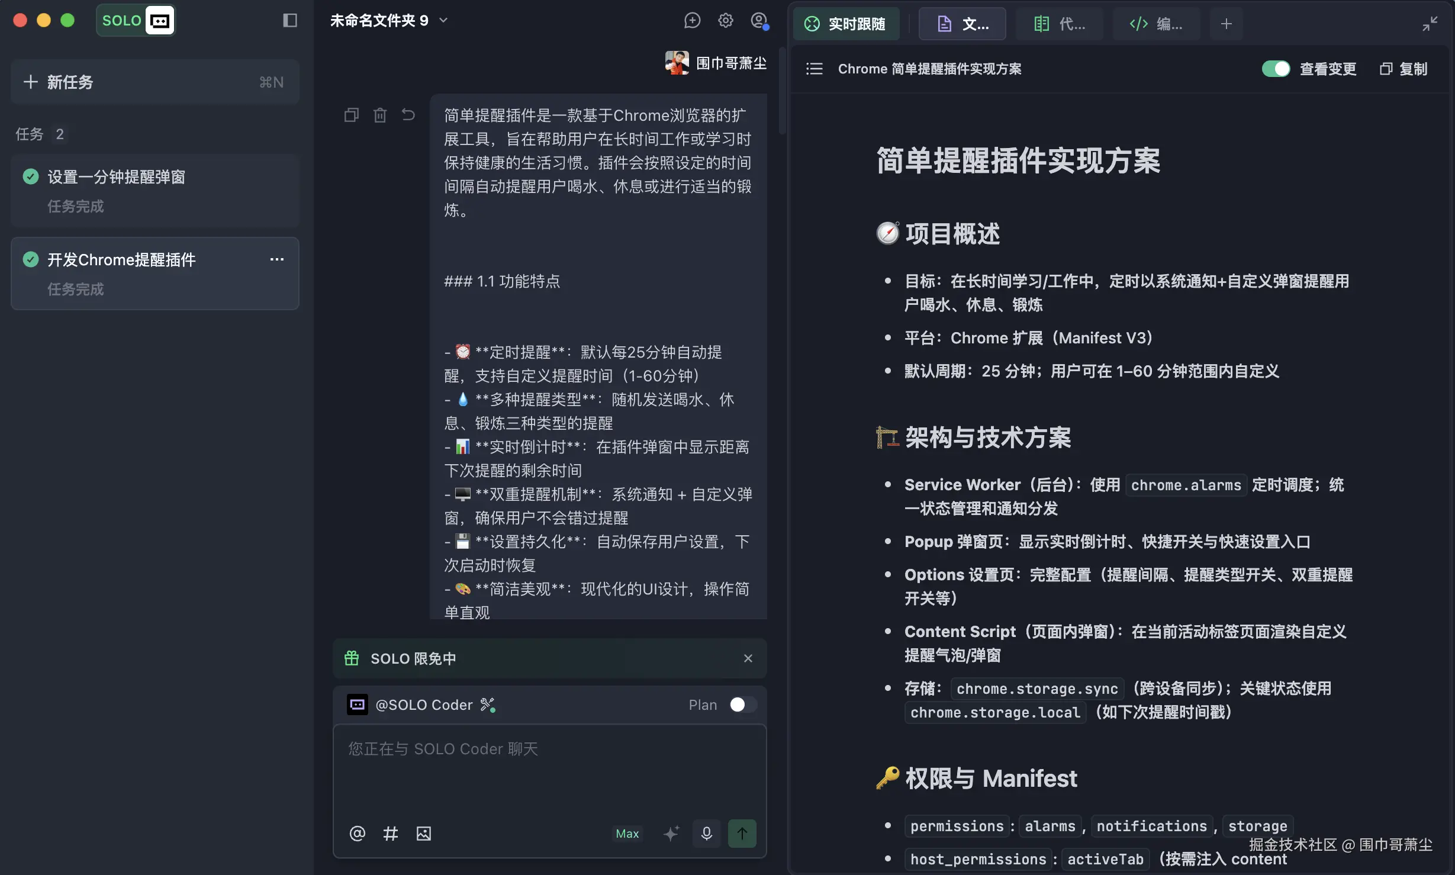Open the image upload icon
Image resolution: width=1455 pixels, height=875 pixels.
[423, 833]
